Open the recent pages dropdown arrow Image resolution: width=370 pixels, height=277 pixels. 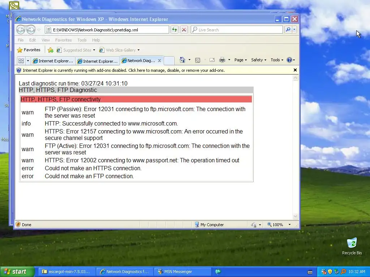click(x=39, y=30)
